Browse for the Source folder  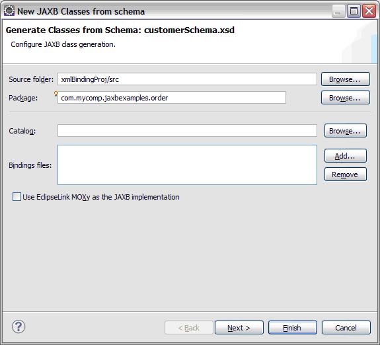click(346, 79)
